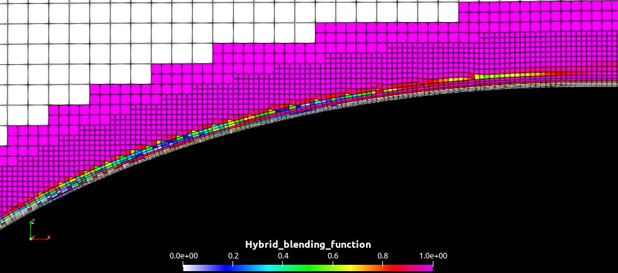This screenshot has height=273, width=618.
Task: Select the Hybrid_blending_function legend title
Action: click(x=307, y=245)
